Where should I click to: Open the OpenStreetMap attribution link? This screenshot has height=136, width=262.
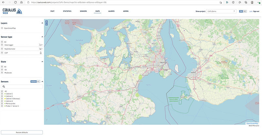252,124
